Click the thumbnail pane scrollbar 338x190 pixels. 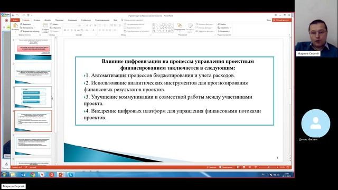click(55, 86)
